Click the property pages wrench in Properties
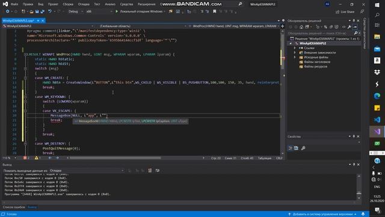This screenshot has width=385, height=217. (x=303, y=148)
